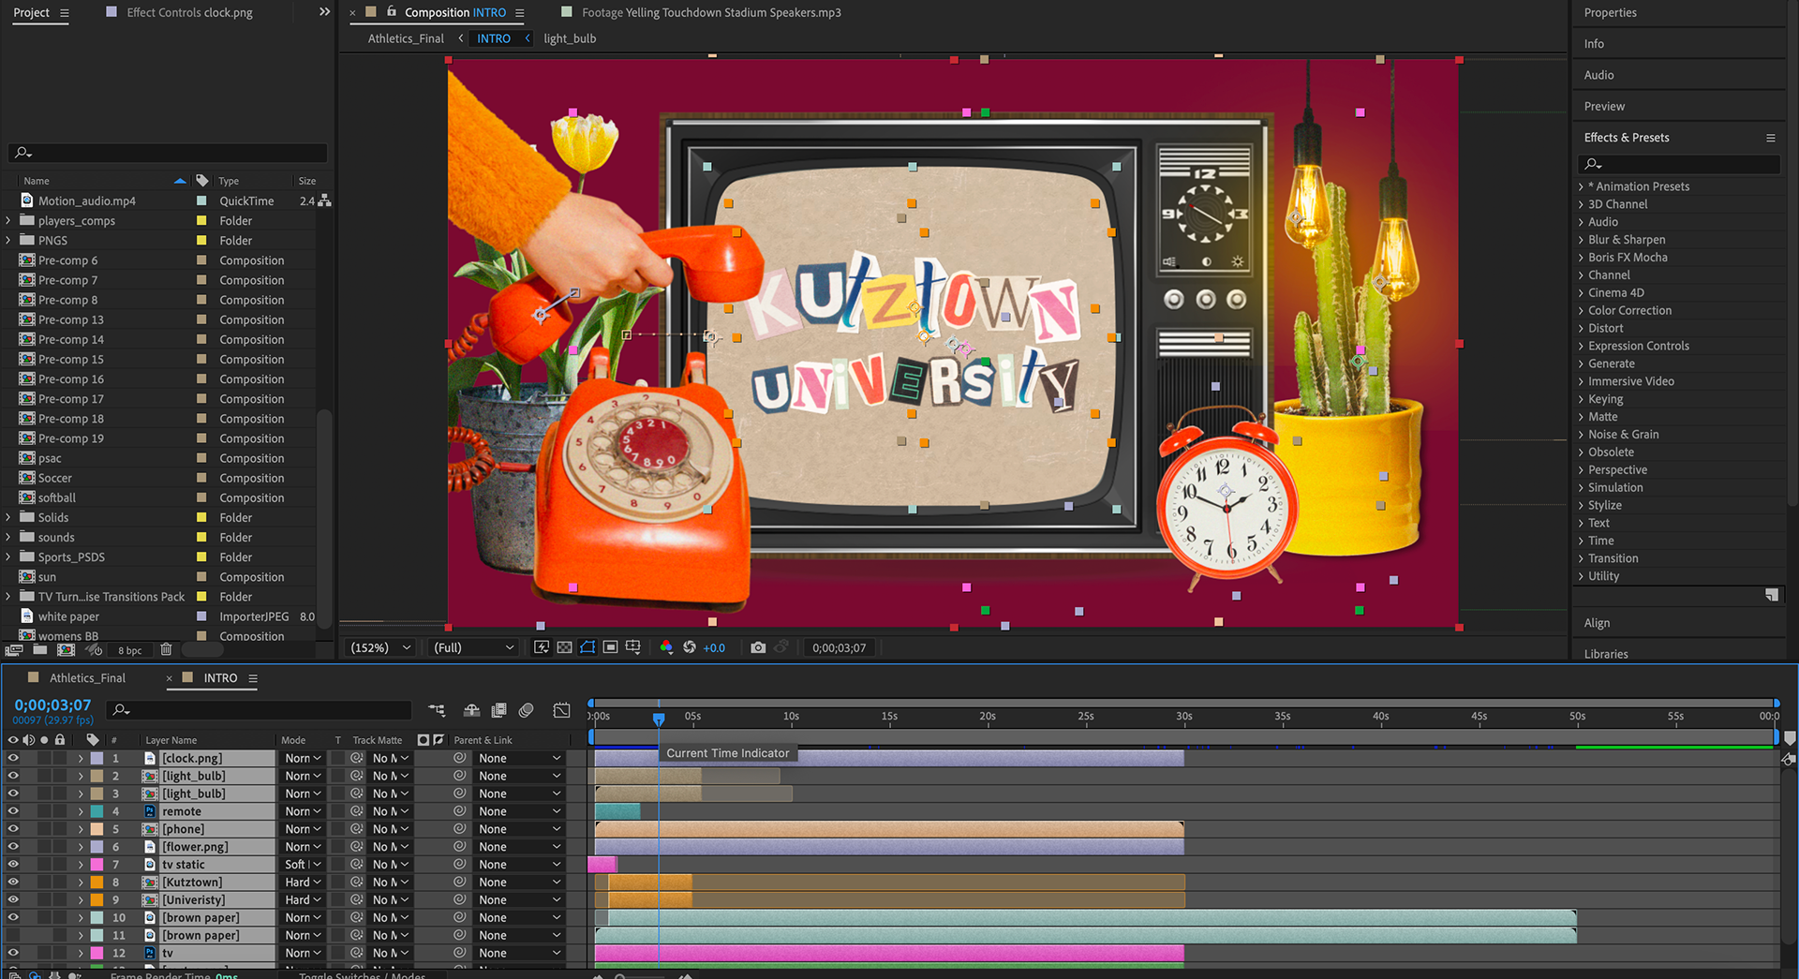Switch to the Athletics_Final timeline tab

coord(87,678)
